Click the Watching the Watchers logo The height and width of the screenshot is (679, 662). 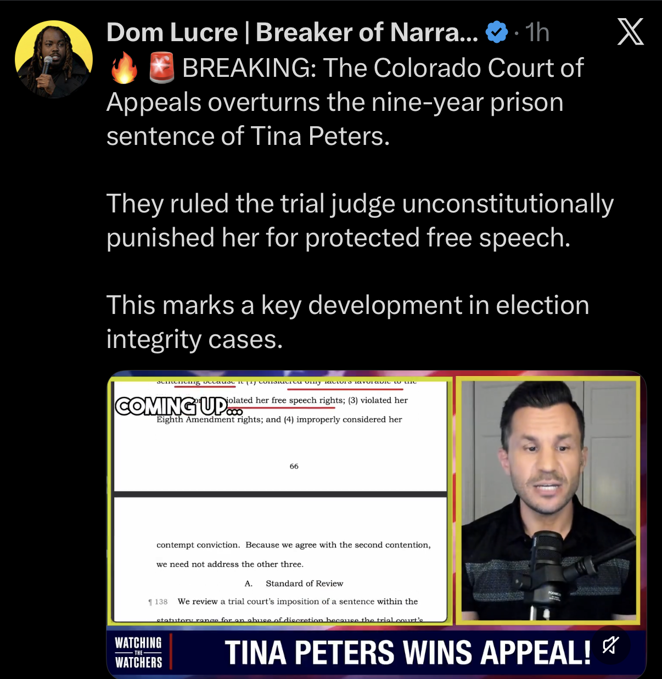pyautogui.click(x=138, y=652)
